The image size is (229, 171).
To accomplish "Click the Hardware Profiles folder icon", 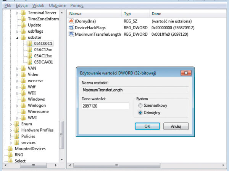I will pyautogui.click(x=17, y=130).
